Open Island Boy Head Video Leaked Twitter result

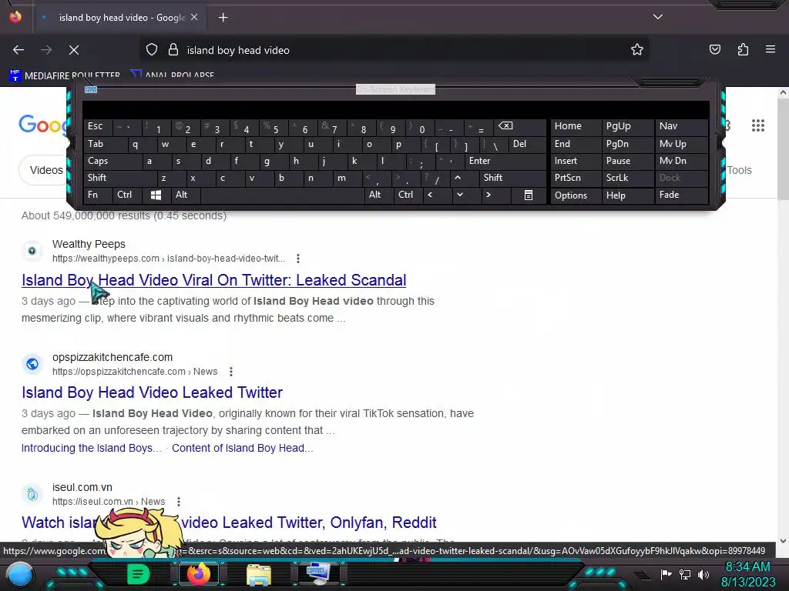pos(152,392)
